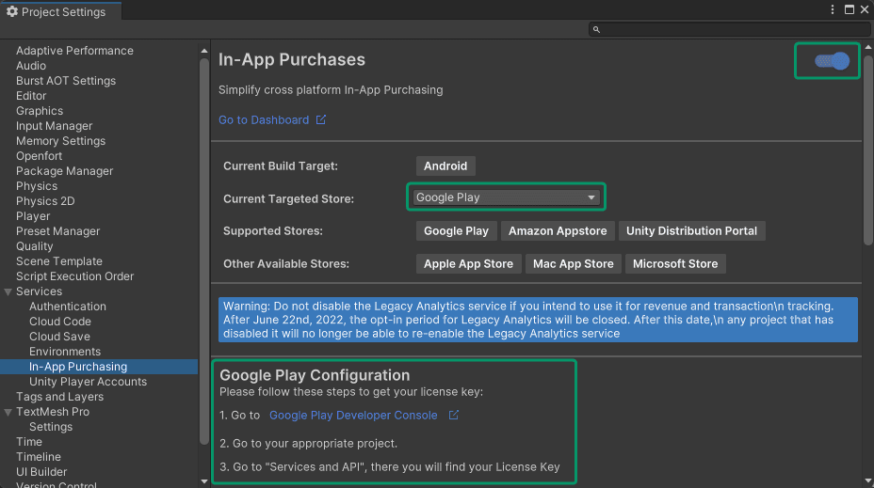Click the Apple App Store button
Image resolution: width=874 pixels, height=488 pixels.
click(468, 264)
